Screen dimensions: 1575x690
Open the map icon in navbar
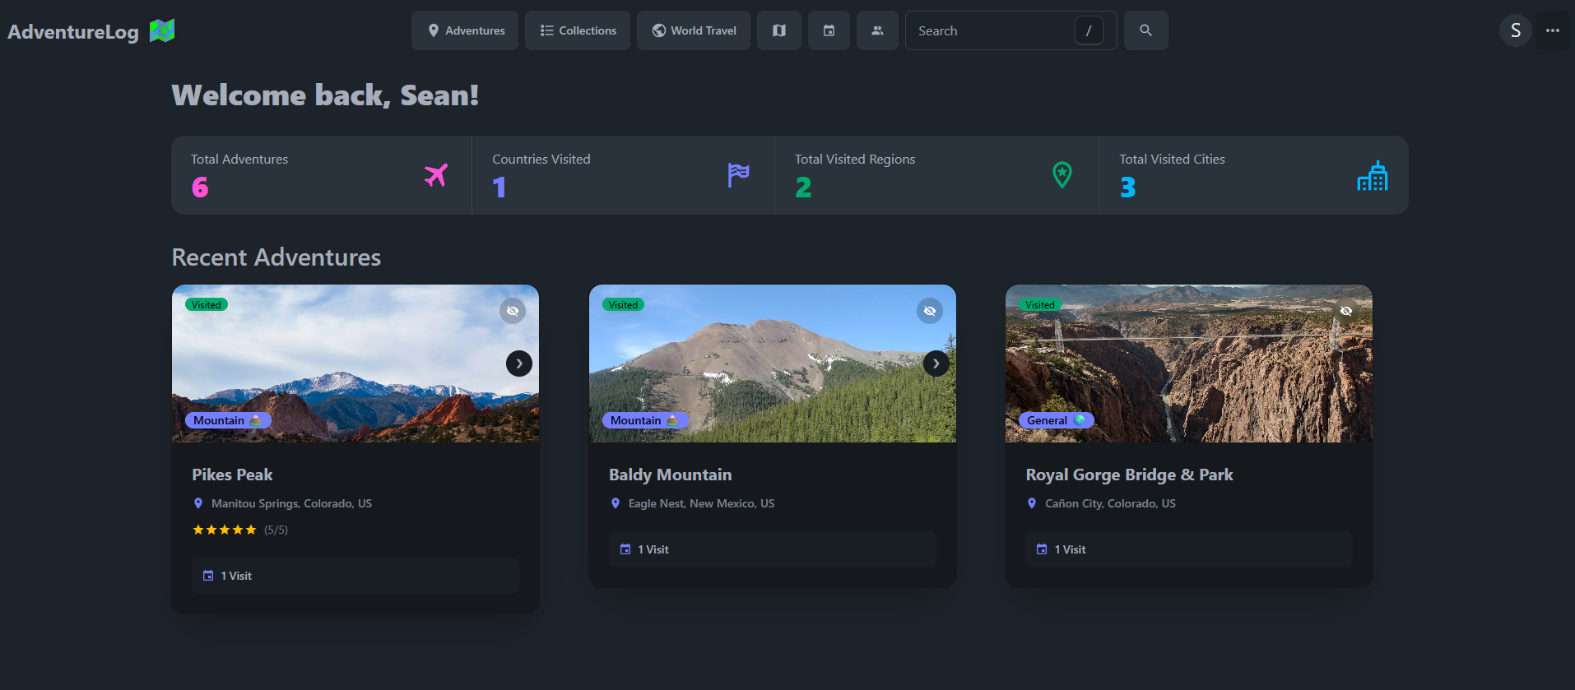click(778, 30)
